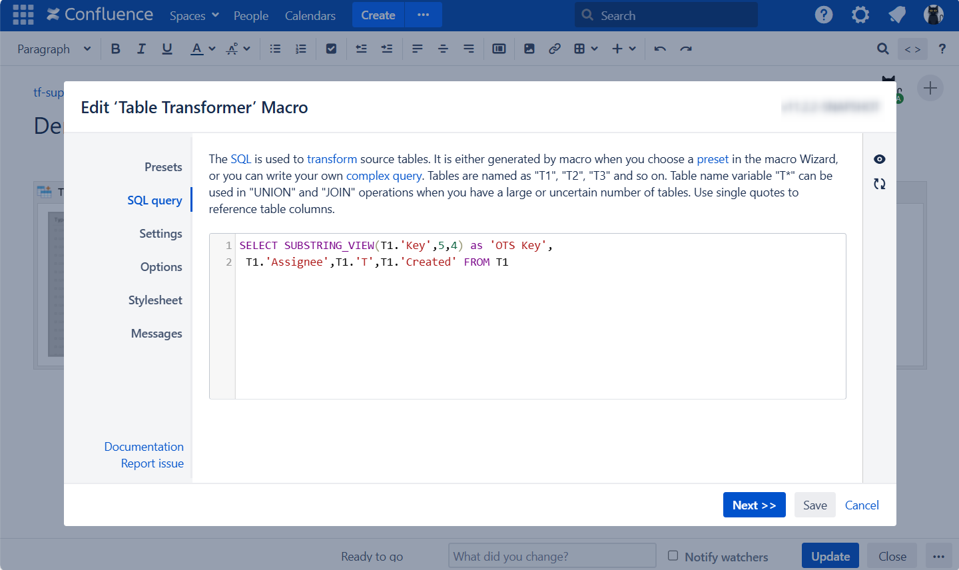Image resolution: width=959 pixels, height=570 pixels.
Task: Insert an image or file
Action: [x=529, y=49]
